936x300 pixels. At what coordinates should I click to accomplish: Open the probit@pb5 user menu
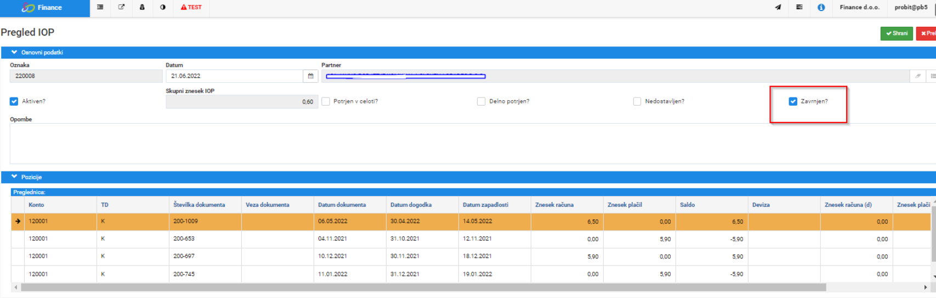click(911, 7)
